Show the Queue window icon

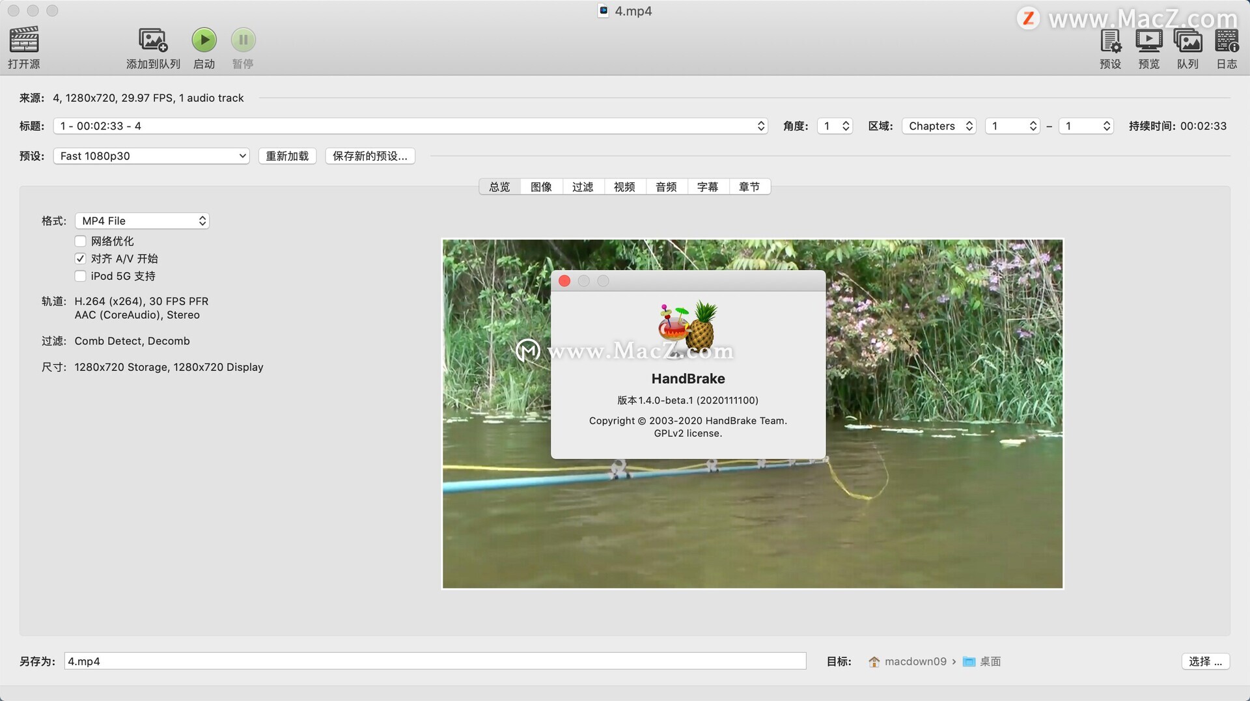coord(1188,41)
